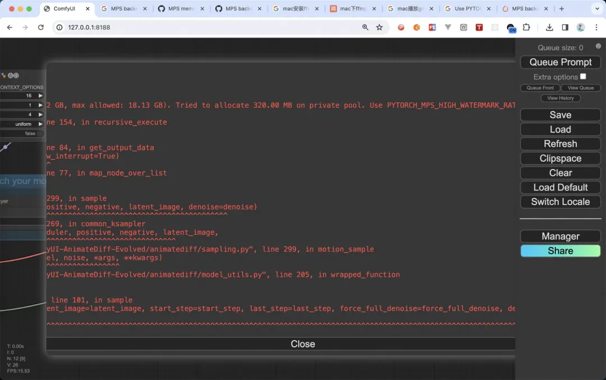This screenshot has width=606, height=380.
Task: Open browser Downloads icon
Action: (x=549, y=28)
